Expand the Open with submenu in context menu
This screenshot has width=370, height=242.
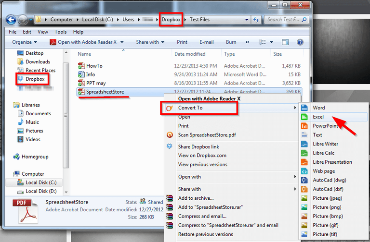coord(295,177)
